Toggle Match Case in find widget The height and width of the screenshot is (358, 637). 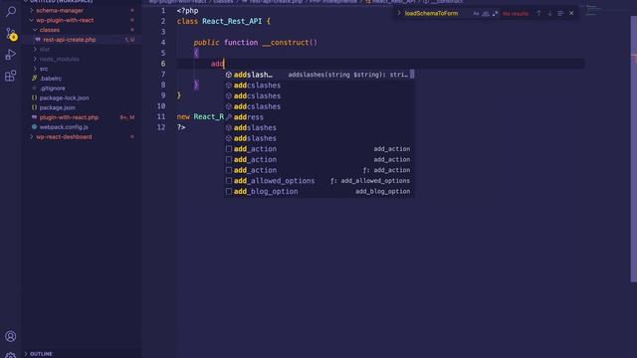[476, 13]
